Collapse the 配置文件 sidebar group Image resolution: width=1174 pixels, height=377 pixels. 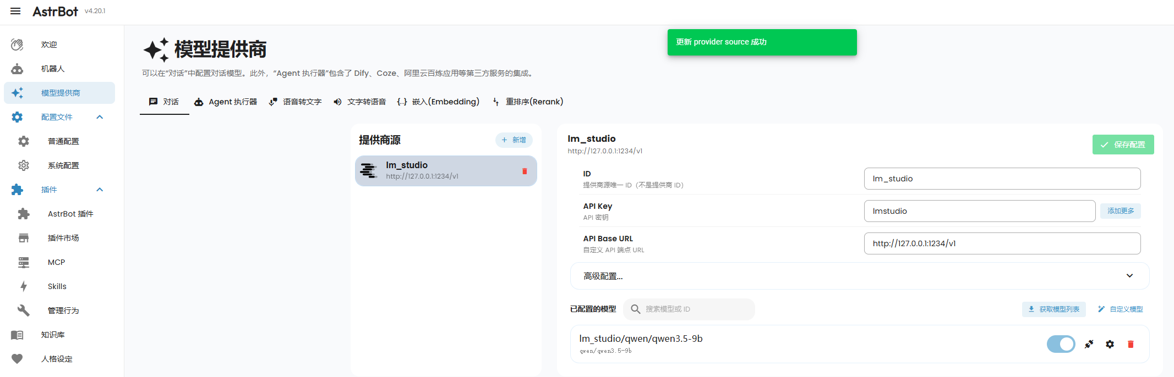point(100,117)
